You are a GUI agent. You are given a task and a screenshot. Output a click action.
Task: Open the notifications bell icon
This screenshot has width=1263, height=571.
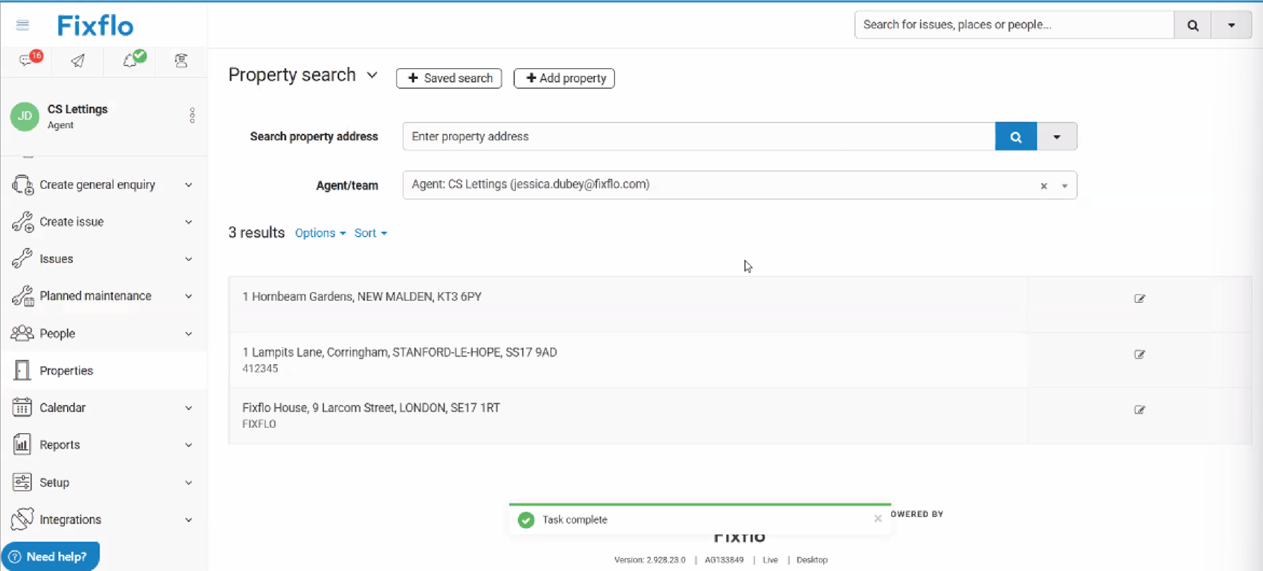click(x=131, y=60)
